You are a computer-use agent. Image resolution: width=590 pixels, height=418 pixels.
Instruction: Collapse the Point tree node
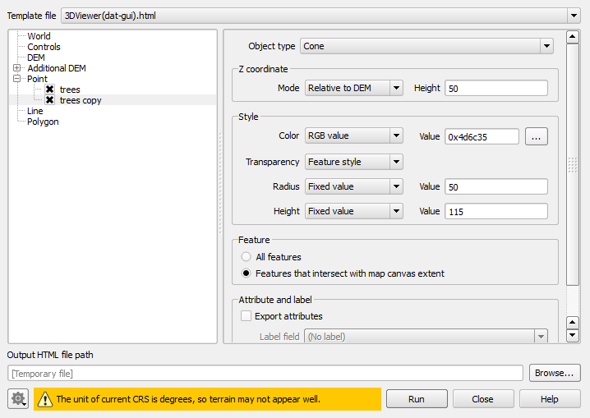pos(17,79)
